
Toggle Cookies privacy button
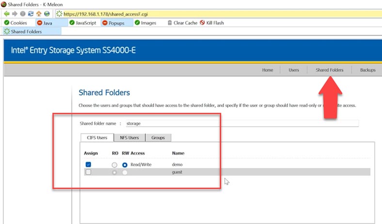pyautogui.click(x=16, y=23)
